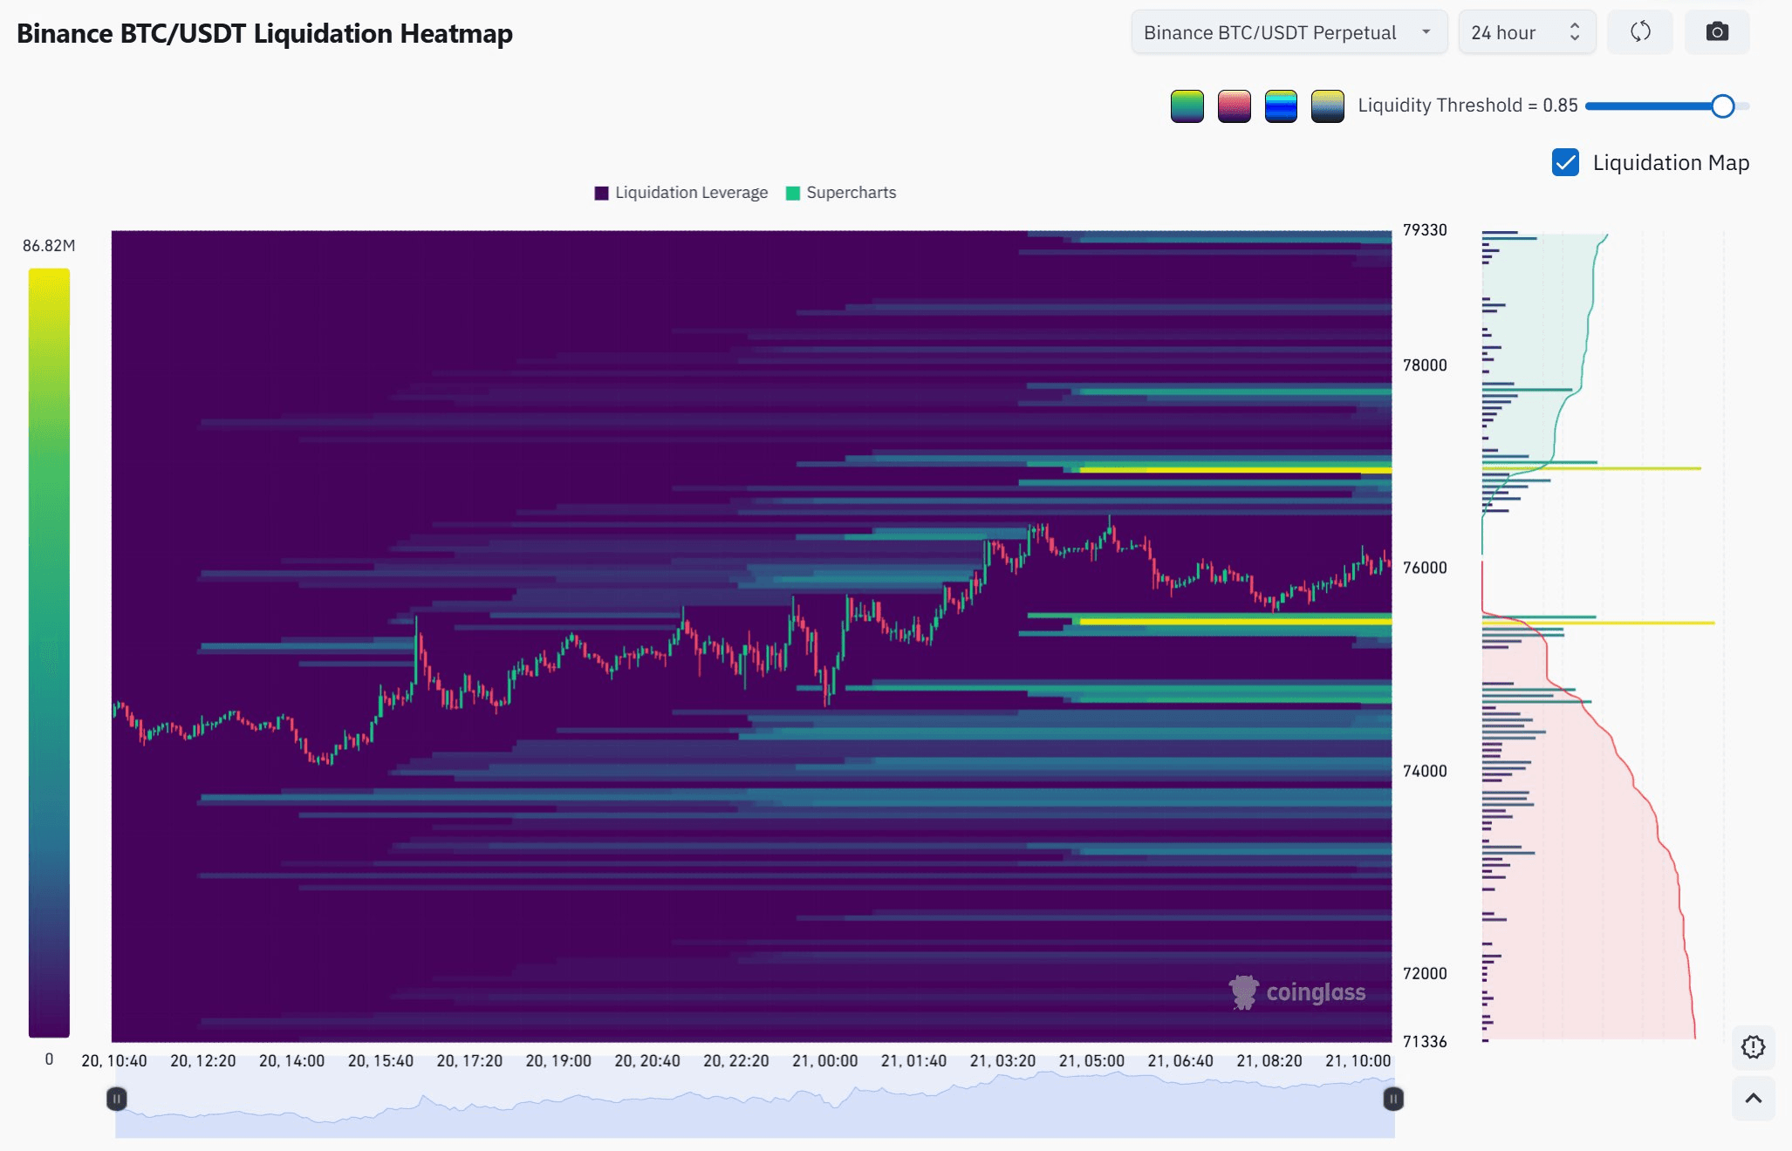Click the scroll-to-top arrow button
This screenshot has width=1792, height=1151.
coord(1753,1098)
